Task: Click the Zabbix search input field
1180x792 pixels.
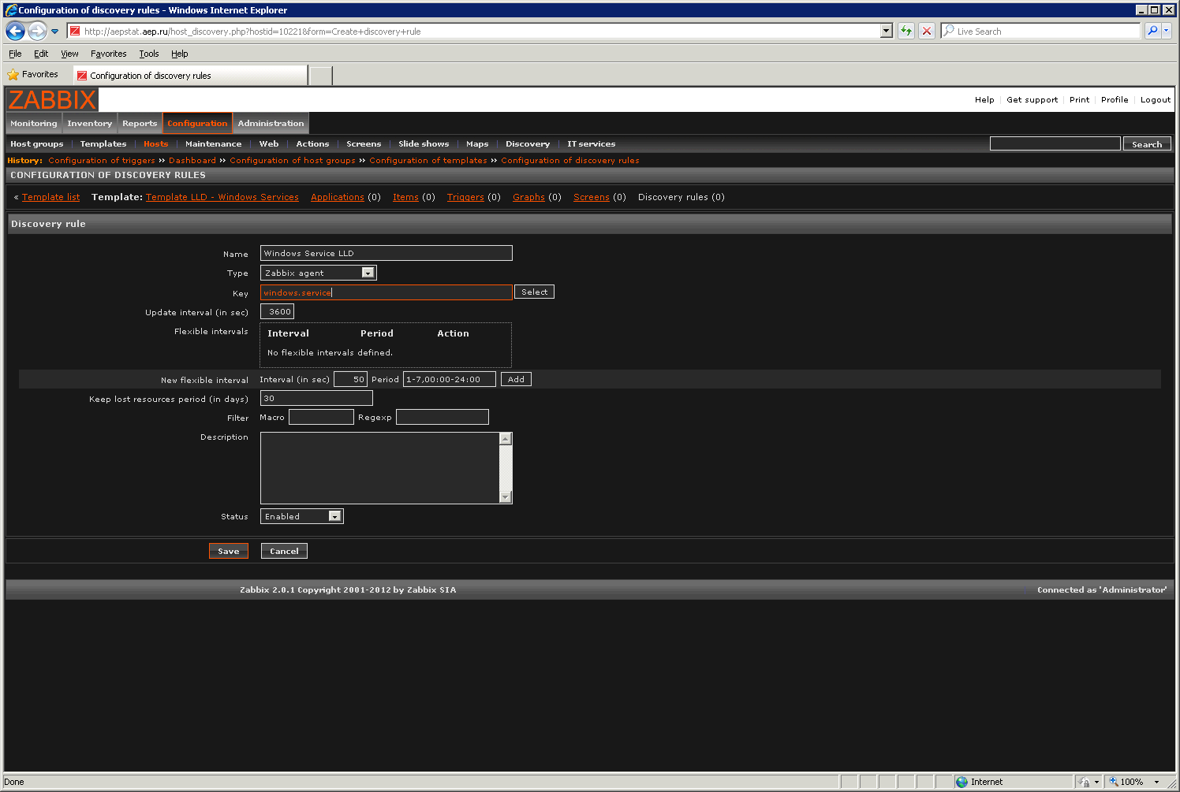Action: (x=1055, y=143)
